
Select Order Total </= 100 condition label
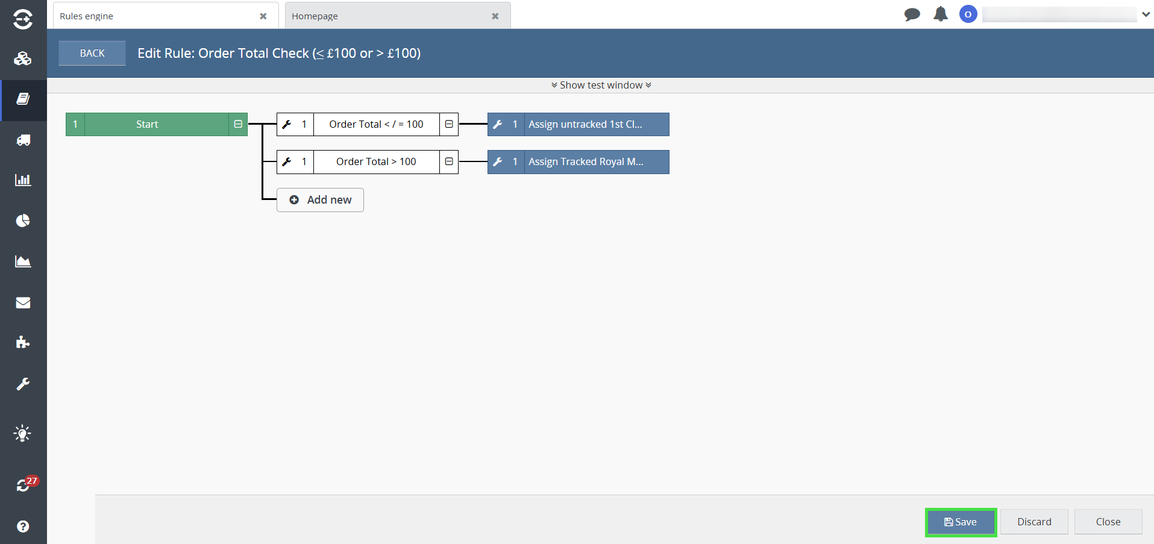click(x=376, y=124)
